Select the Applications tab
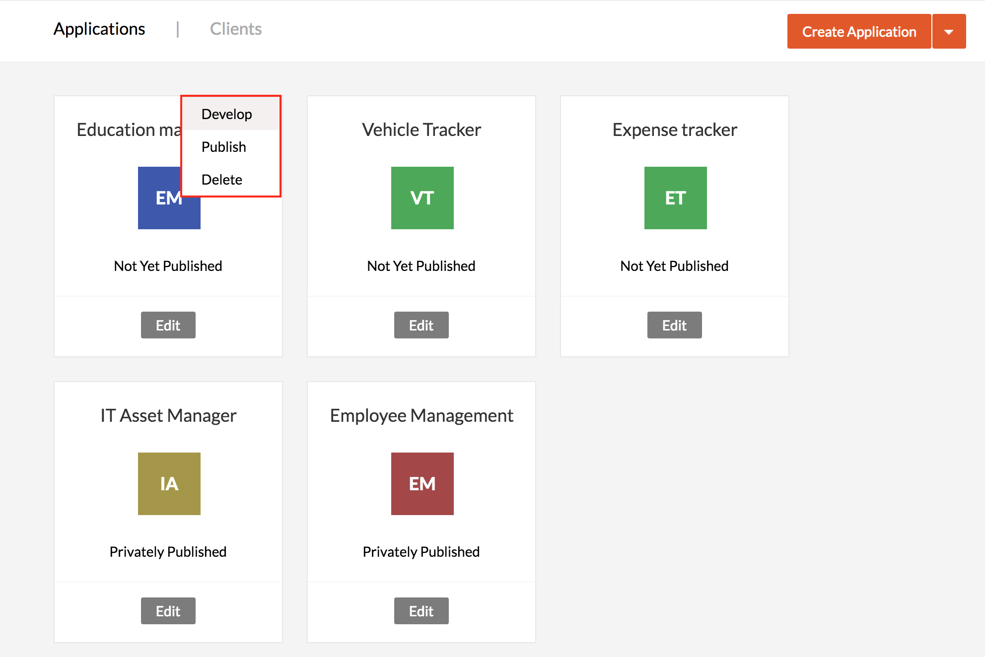985x657 pixels. (x=99, y=29)
